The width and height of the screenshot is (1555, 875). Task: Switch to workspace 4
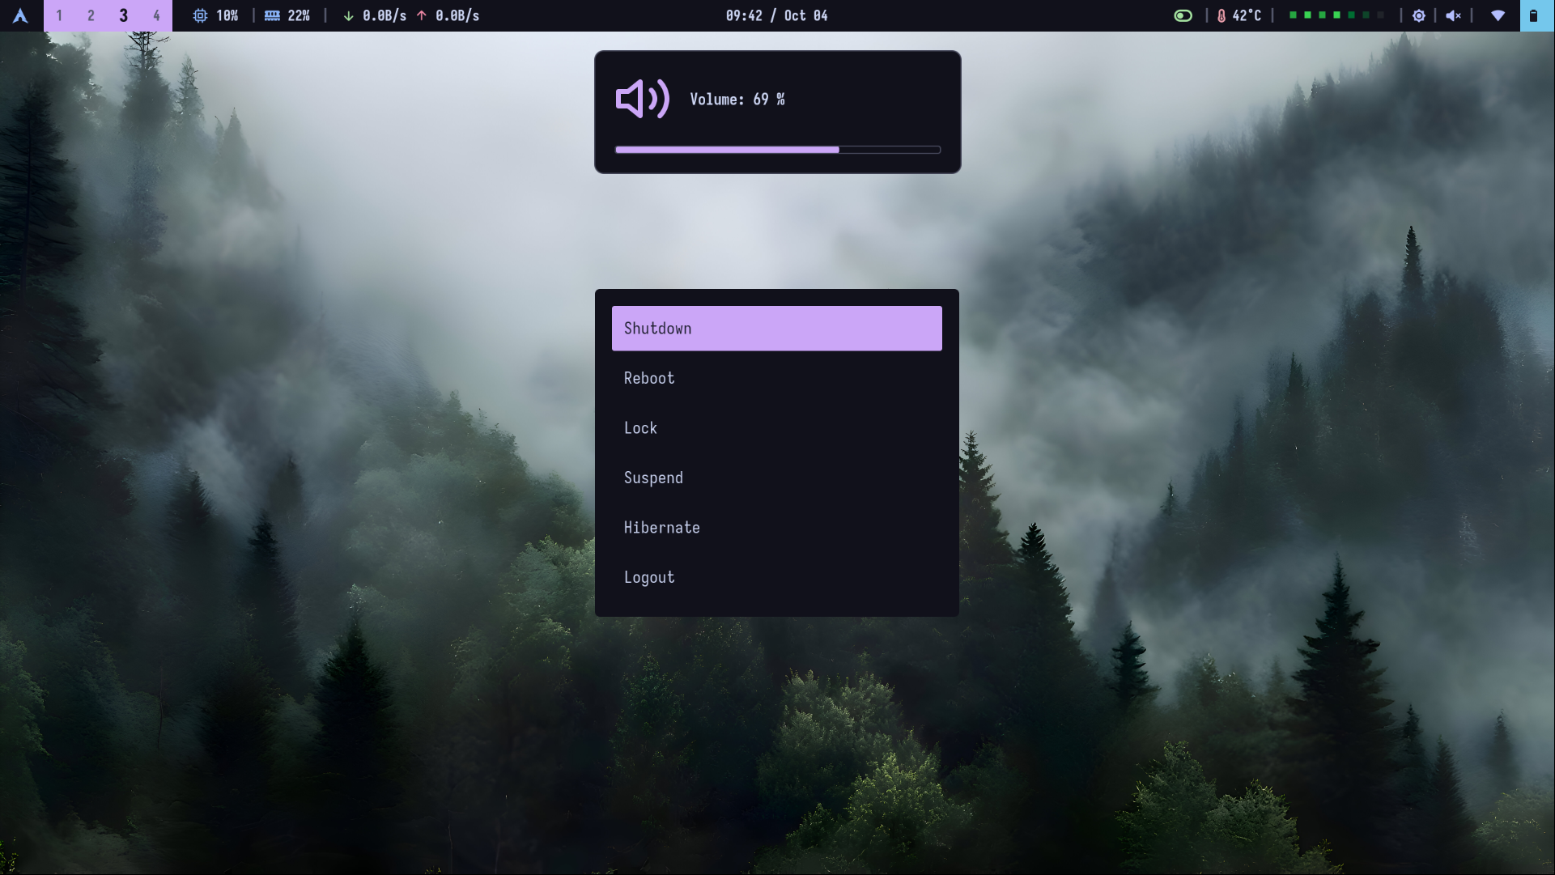click(156, 15)
